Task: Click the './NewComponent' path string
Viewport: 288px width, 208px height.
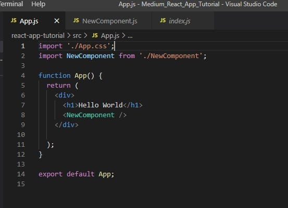Action: pyautogui.click(x=171, y=56)
